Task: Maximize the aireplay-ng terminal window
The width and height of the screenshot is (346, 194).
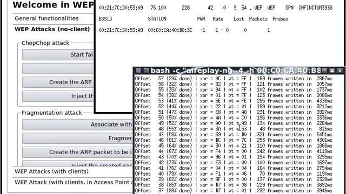Action: click(x=332, y=71)
